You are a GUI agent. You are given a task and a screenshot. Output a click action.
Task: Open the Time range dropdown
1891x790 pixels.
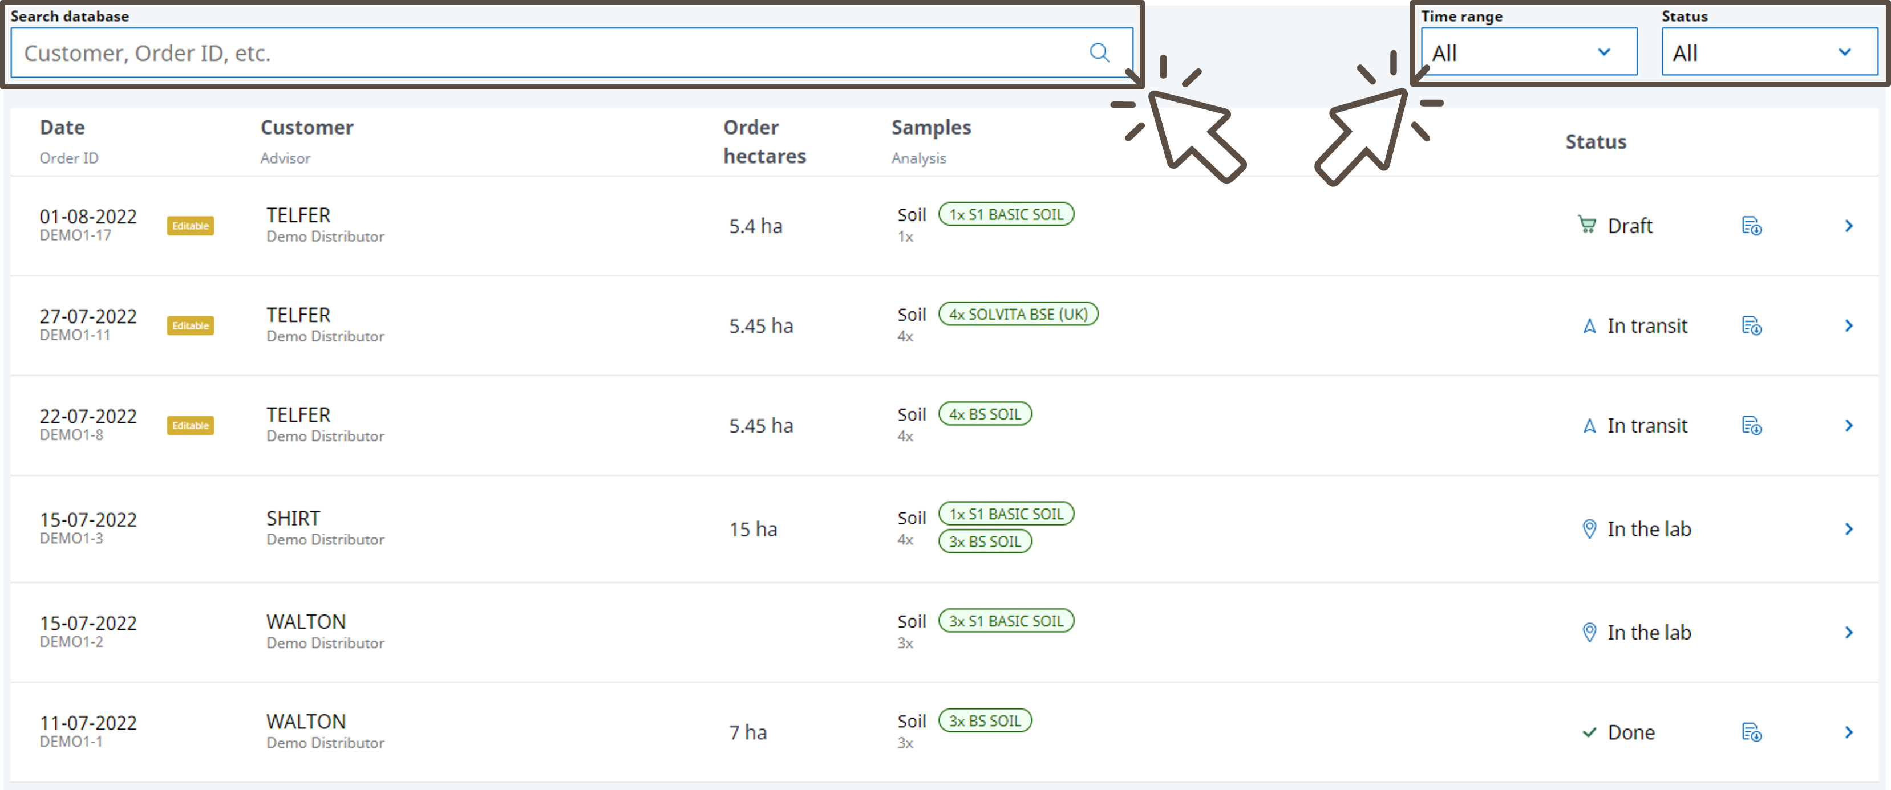(1528, 53)
